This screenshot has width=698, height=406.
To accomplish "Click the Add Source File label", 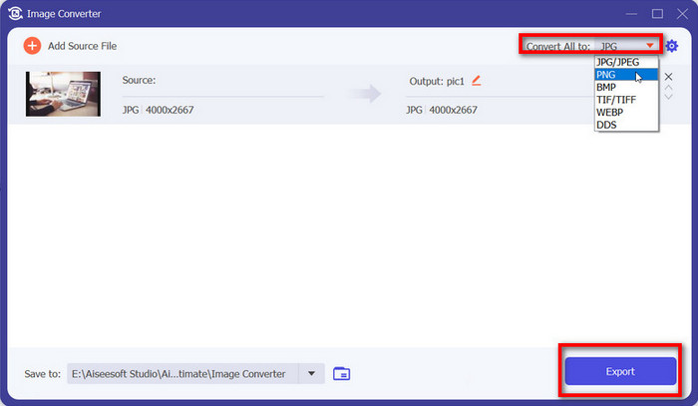I will click(82, 46).
